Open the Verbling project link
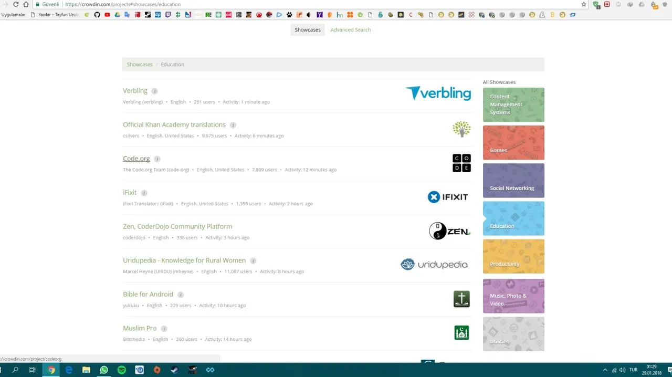This screenshot has width=672, height=377. 135,91
